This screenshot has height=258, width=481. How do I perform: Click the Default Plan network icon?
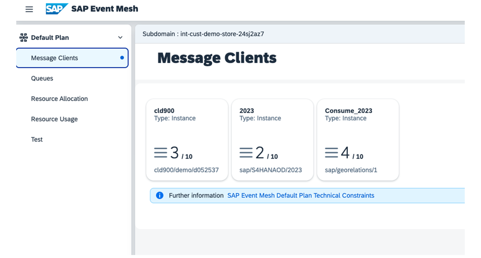point(23,37)
